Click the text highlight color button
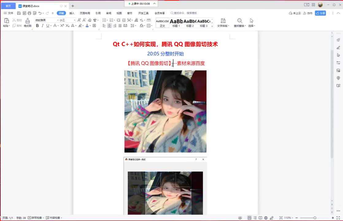 pos(80,25)
